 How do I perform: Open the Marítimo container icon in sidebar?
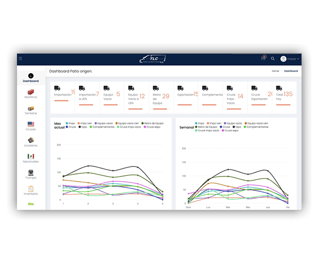[x=31, y=93]
